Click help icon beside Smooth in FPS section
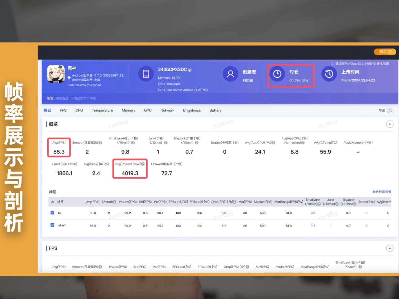Image resolution: width=399 pixels, height=299 pixels. tap(100, 267)
